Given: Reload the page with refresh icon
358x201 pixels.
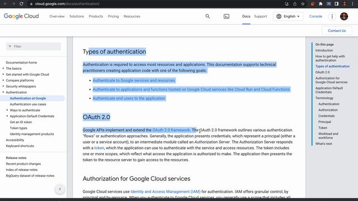Looking at the screenshot, I should [x=21, y=4].
